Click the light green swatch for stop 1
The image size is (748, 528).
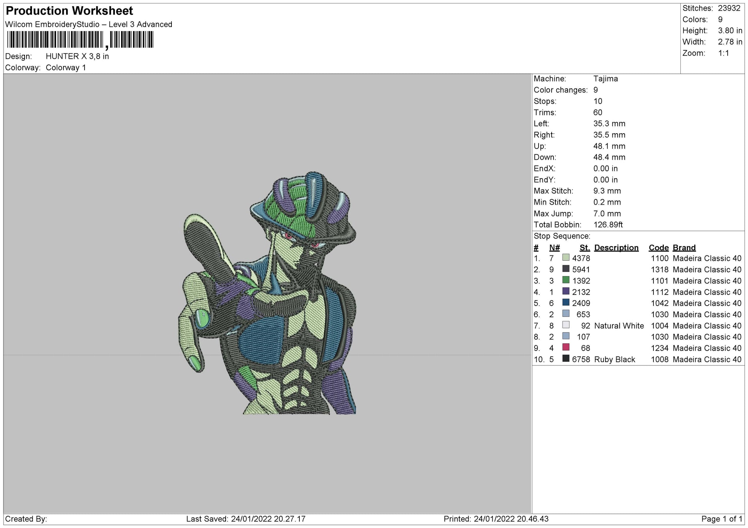[566, 257]
